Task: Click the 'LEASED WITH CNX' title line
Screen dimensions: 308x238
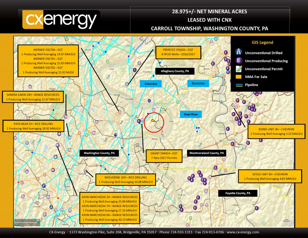Action: tap(210, 20)
